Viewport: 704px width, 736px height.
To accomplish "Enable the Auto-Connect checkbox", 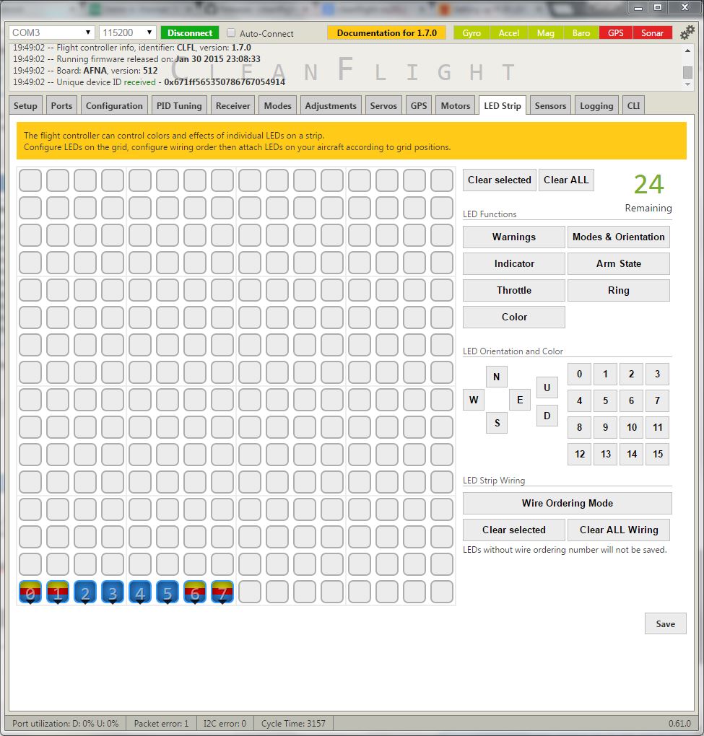I will pyautogui.click(x=231, y=33).
